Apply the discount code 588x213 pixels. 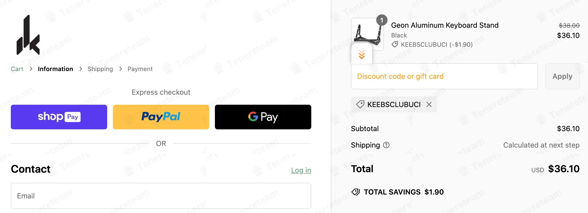[562, 76]
